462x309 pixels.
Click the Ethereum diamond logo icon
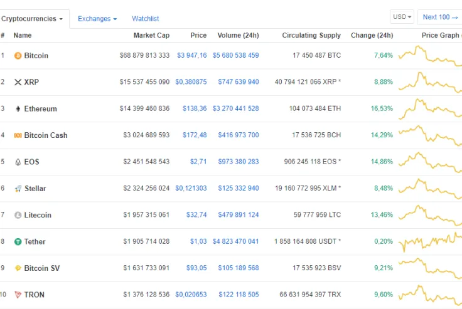[18, 109]
